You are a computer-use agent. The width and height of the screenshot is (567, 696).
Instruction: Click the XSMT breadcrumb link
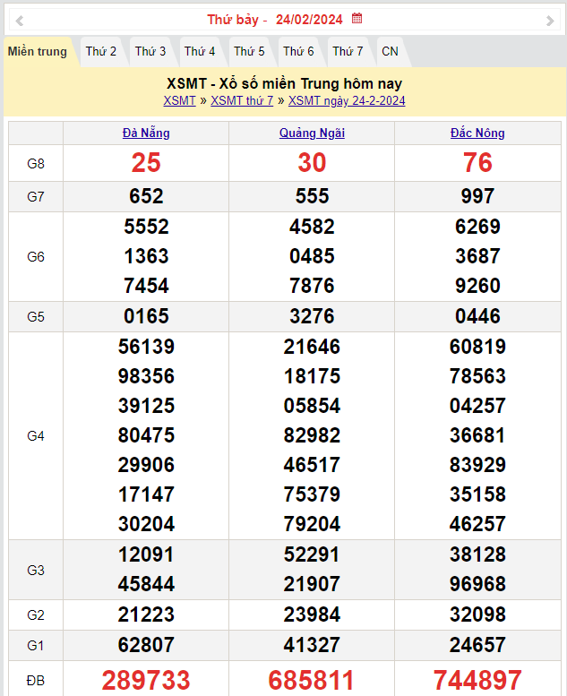point(179,100)
